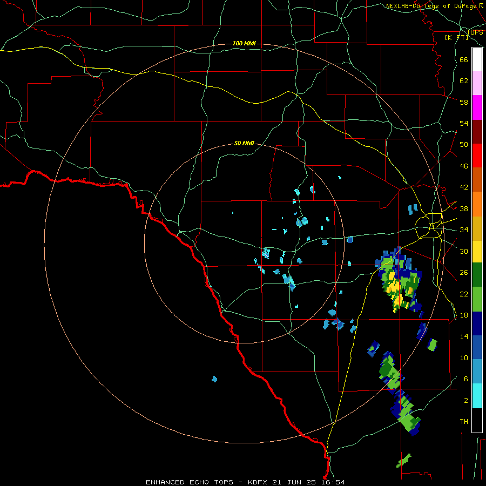This screenshot has width=486, height=486.
Task: Click the legend value '34'
Action: [464, 230]
